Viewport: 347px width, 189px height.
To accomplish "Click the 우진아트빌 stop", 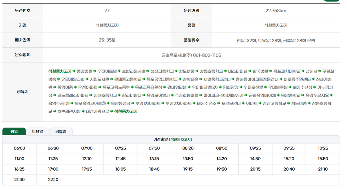I will [x=107, y=71].
